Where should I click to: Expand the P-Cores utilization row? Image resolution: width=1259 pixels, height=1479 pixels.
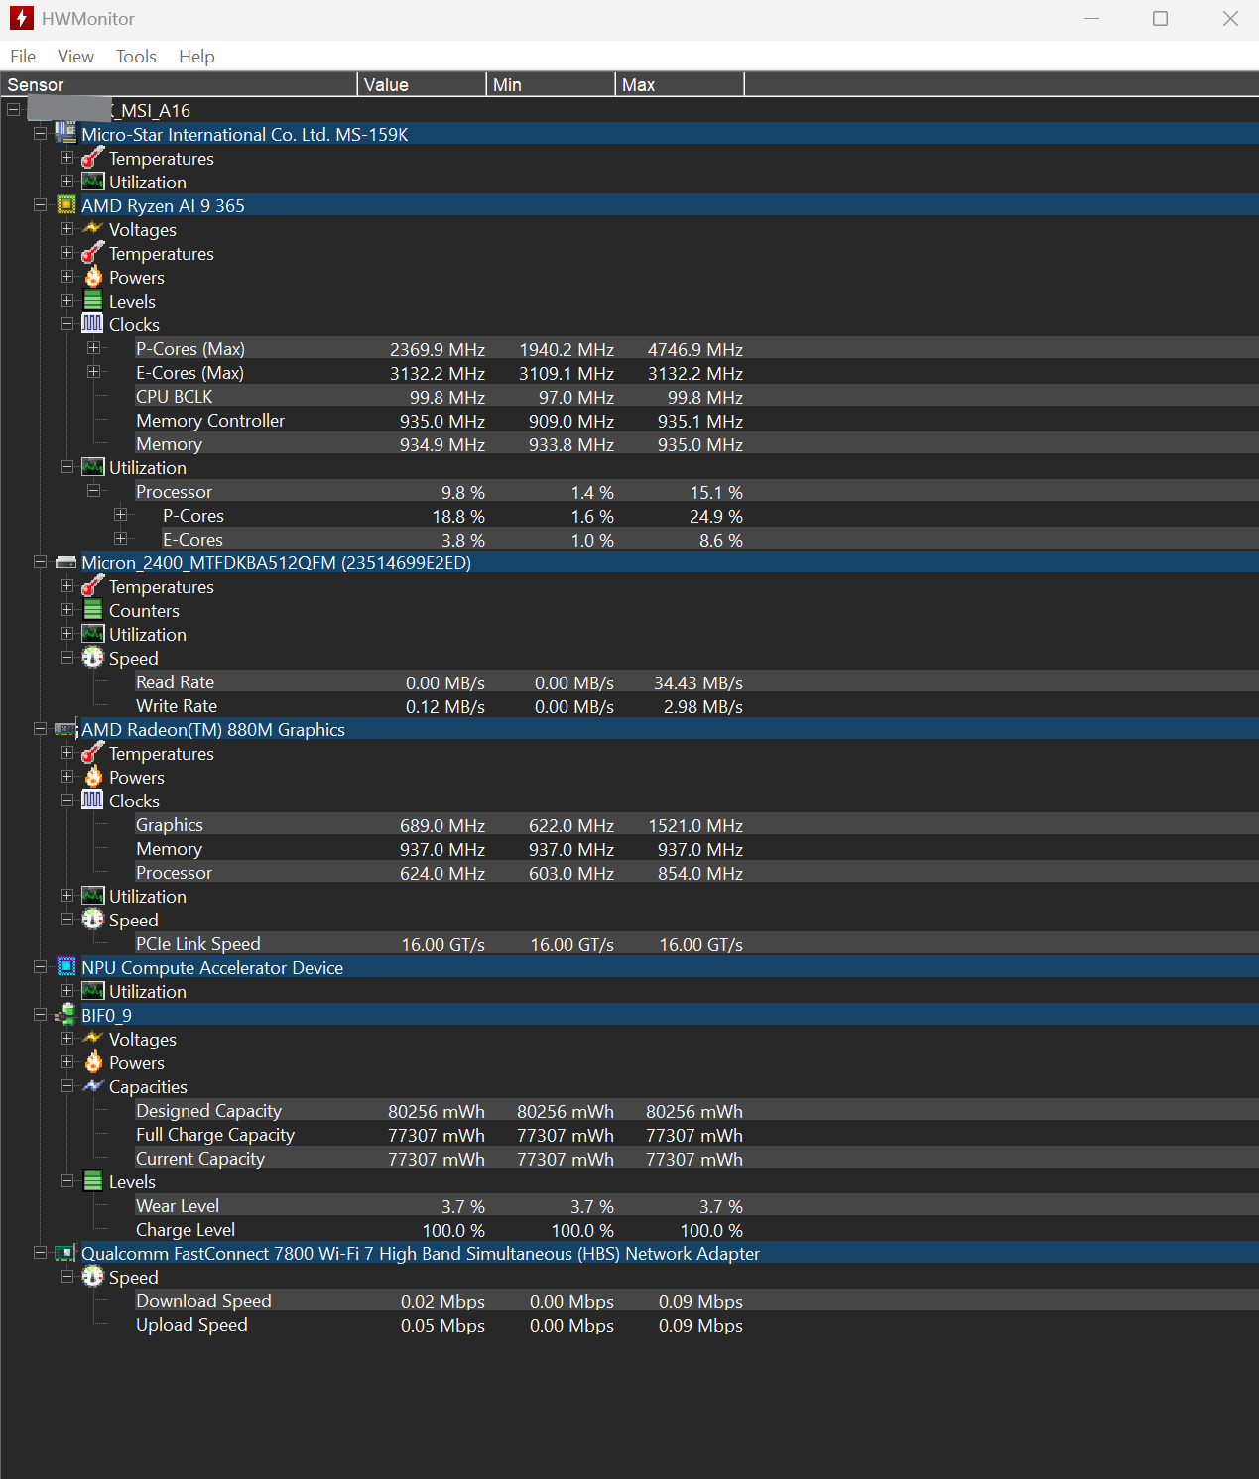coord(120,515)
